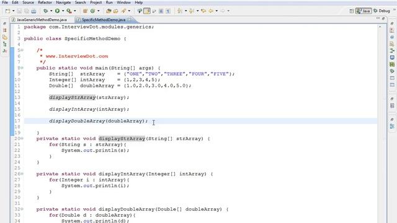This screenshot has width=397, height=223.
Task: Open the Back history dropdown arrow
Action: (x=216, y=11)
